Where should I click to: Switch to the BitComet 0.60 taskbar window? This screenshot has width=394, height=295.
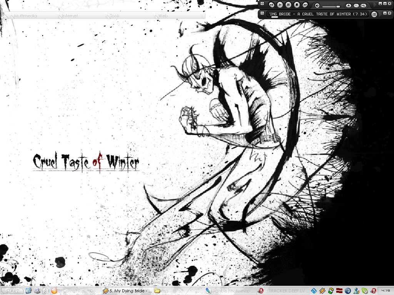click(75, 291)
